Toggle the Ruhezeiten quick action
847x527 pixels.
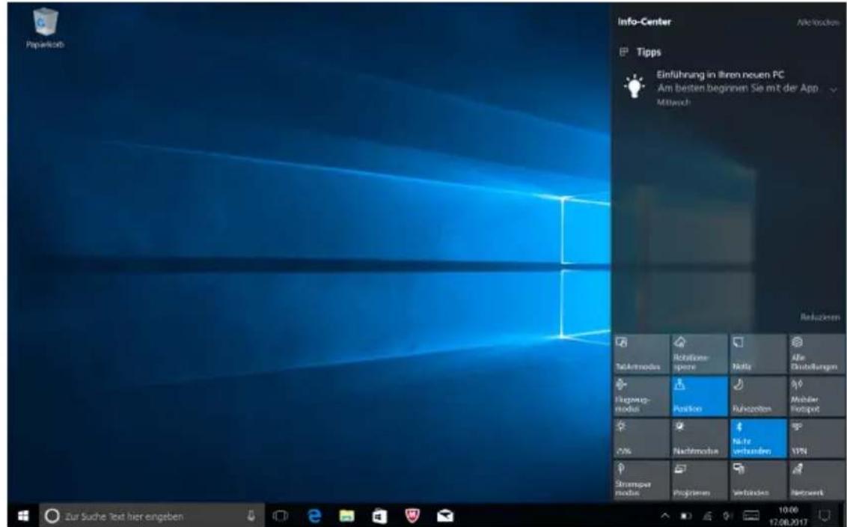click(758, 396)
